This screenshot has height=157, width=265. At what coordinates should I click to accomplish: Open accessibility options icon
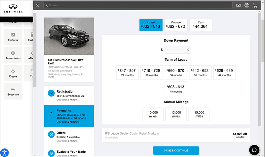(4, 153)
